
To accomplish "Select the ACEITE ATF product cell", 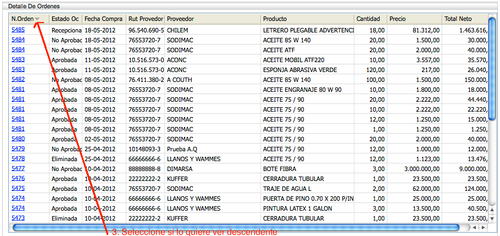I will (307, 50).
